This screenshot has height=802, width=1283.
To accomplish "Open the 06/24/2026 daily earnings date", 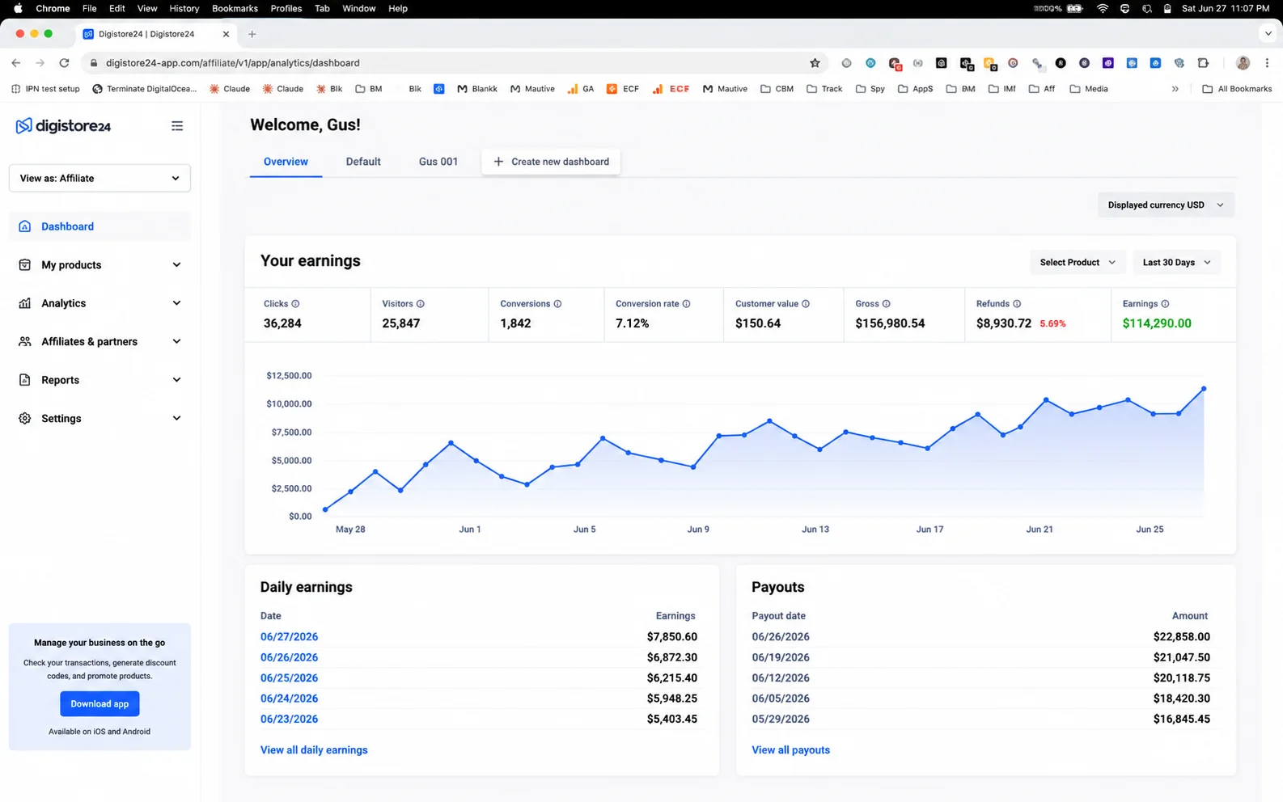I will click(x=289, y=699).
